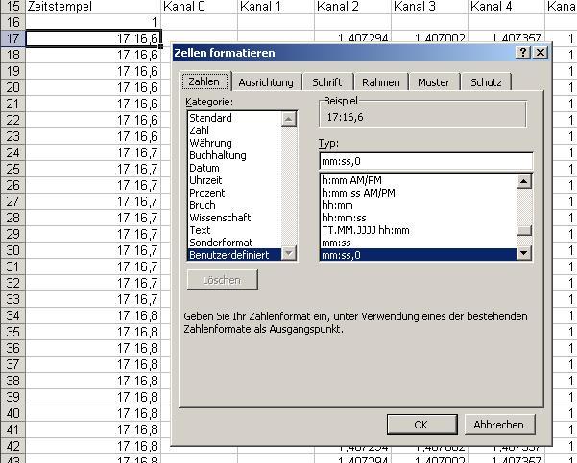Image resolution: width=577 pixels, height=463 pixels.
Task: Select Zahl category
Action: click(x=234, y=130)
